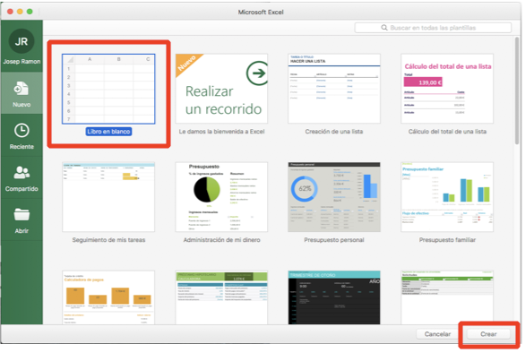Click the Nuevo sidebar label

pos(22,105)
